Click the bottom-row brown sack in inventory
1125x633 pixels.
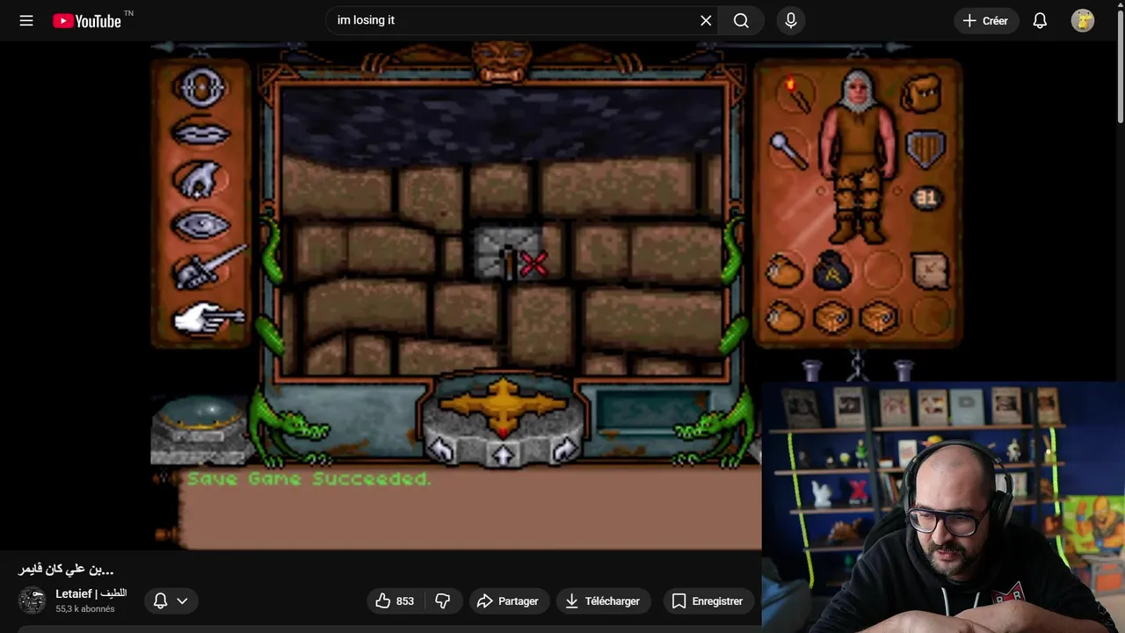(783, 316)
